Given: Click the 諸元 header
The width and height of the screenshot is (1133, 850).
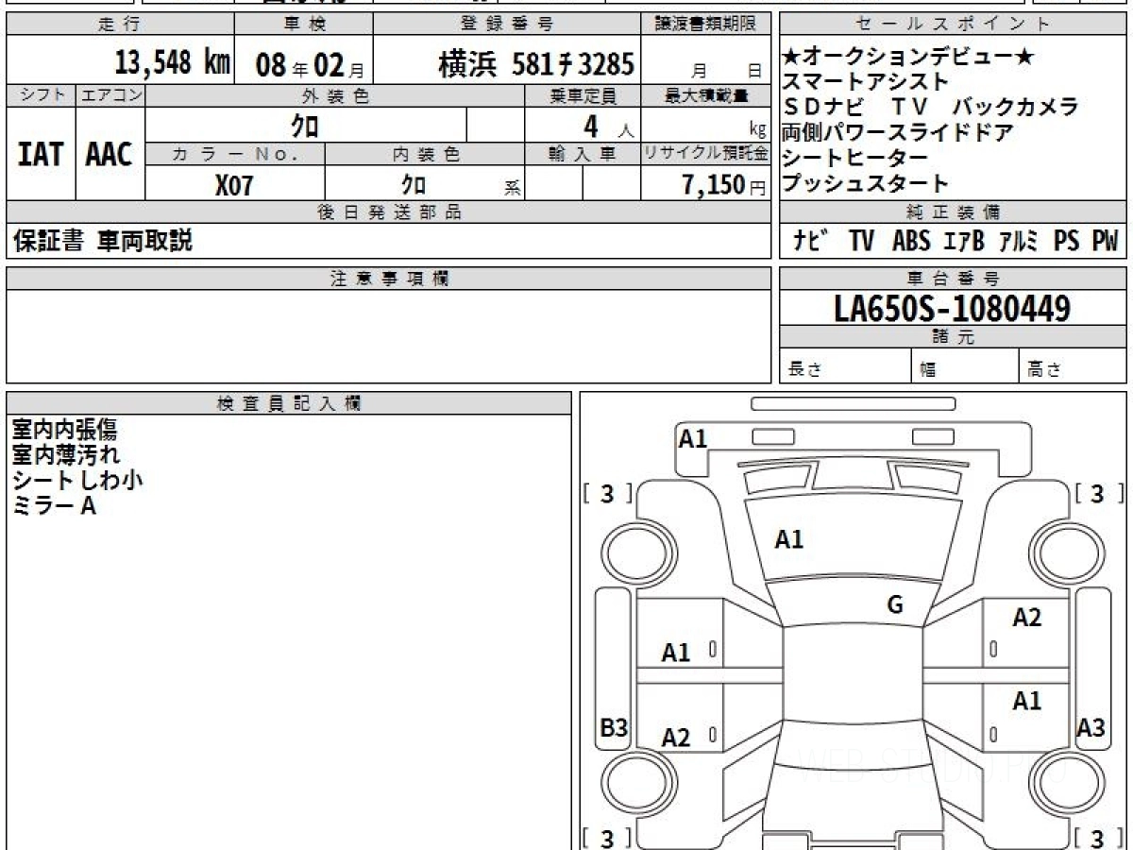Looking at the screenshot, I should pyautogui.click(x=954, y=337).
